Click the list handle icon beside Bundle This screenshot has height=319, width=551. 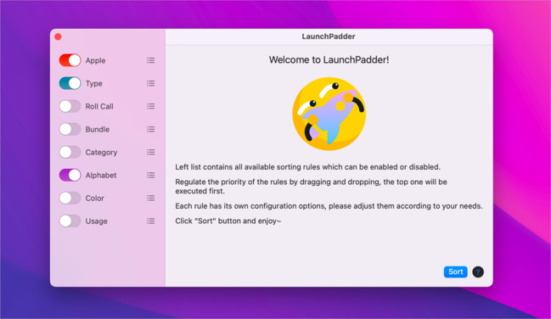pyautogui.click(x=151, y=129)
